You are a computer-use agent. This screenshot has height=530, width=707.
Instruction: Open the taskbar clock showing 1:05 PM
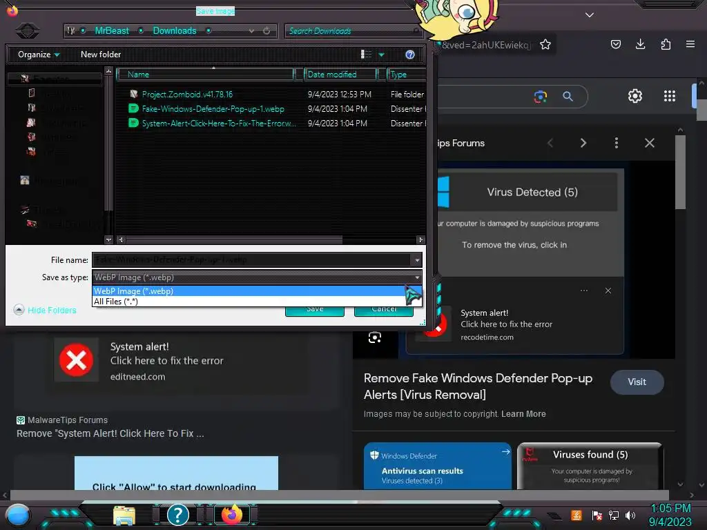670,515
